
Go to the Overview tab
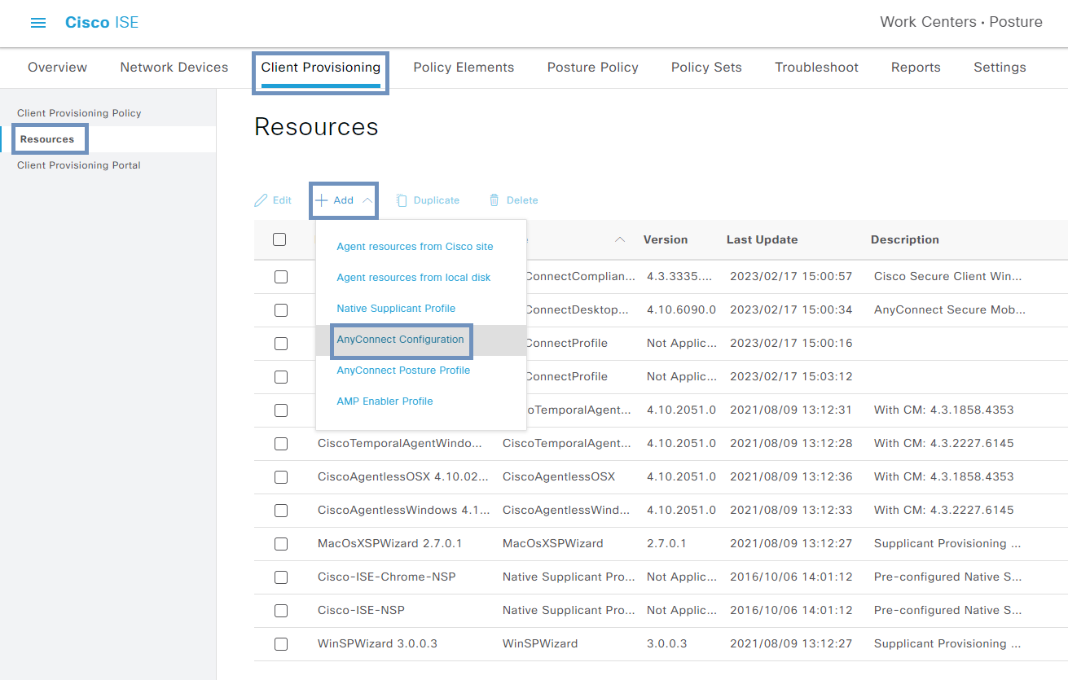(58, 68)
